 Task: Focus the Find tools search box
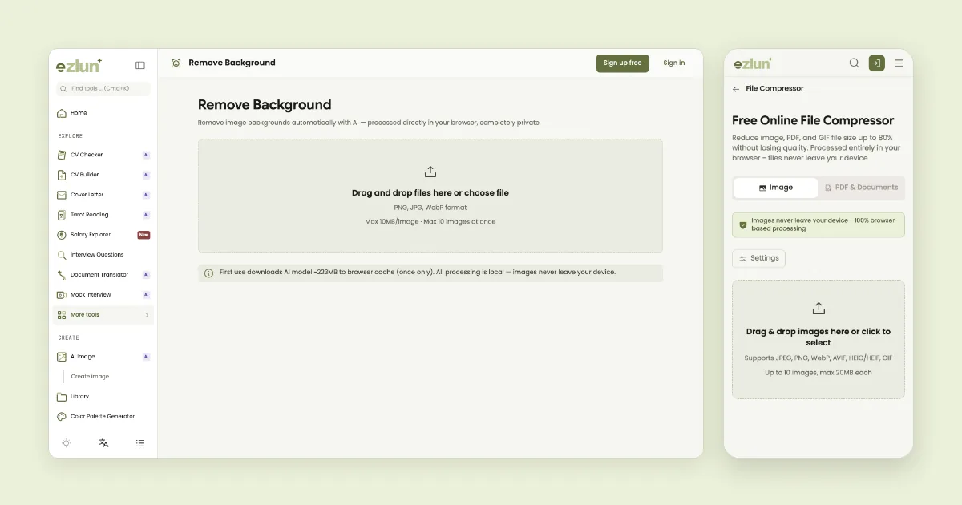[103, 89]
